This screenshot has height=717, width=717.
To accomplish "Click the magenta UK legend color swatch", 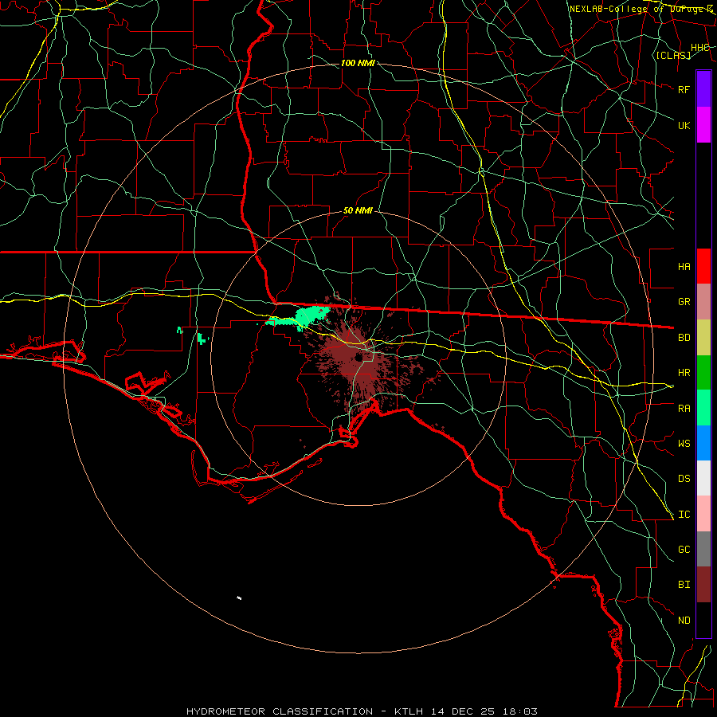I will [x=703, y=125].
